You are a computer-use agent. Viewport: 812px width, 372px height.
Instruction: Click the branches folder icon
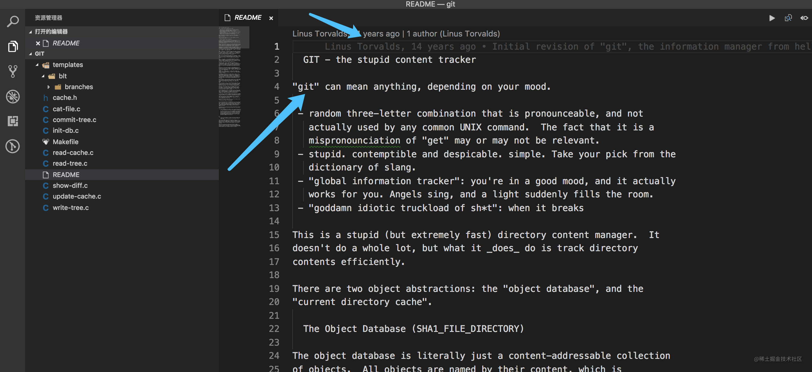click(x=58, y=87)
